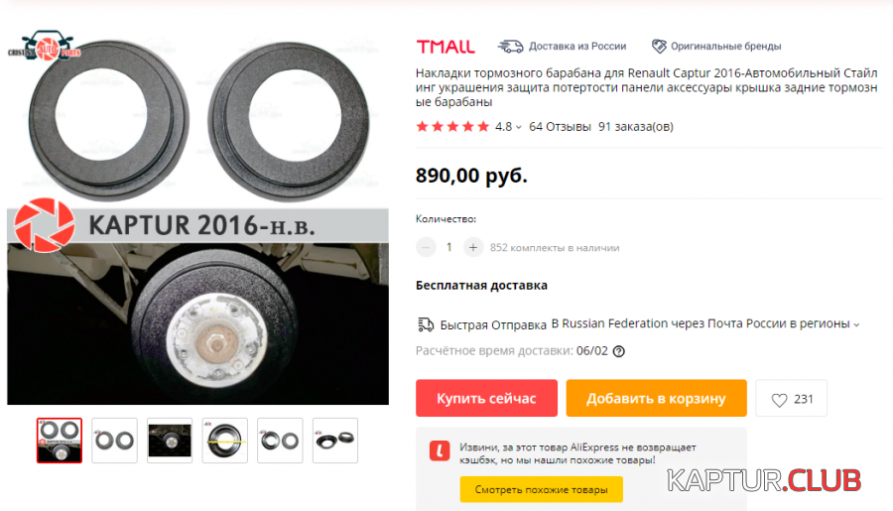Image resolution: width=893 pixels, height=511 pixels.
Task: Expand the Почта России shipping options dropdown
Action: point(856,324)
